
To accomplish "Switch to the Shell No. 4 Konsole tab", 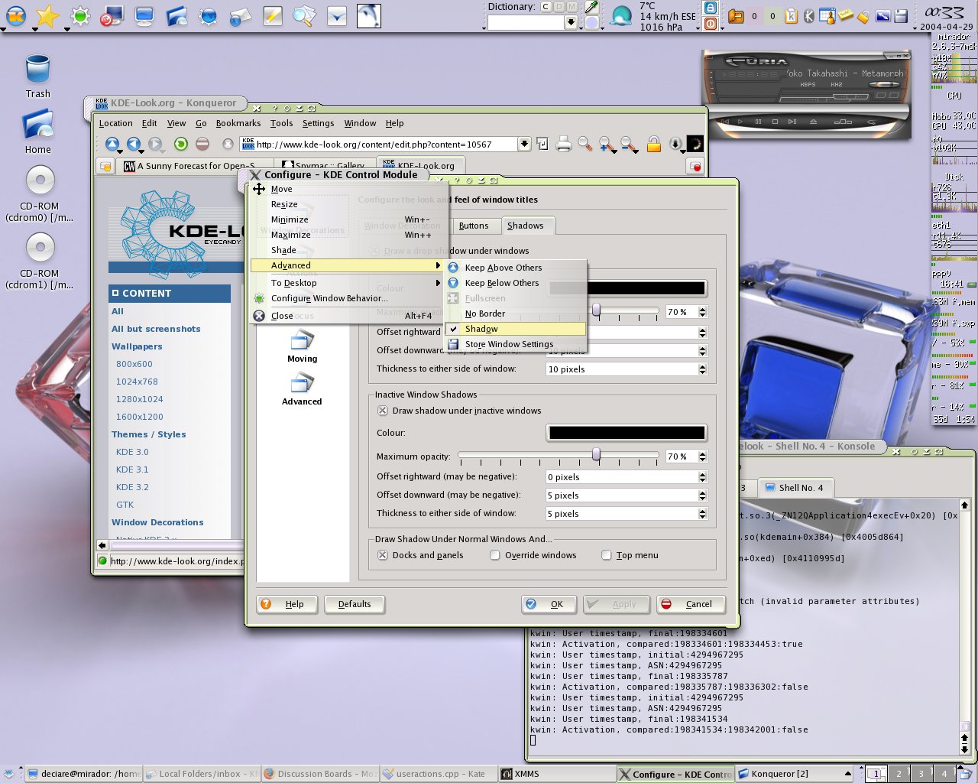I will (x=795, y=488).
